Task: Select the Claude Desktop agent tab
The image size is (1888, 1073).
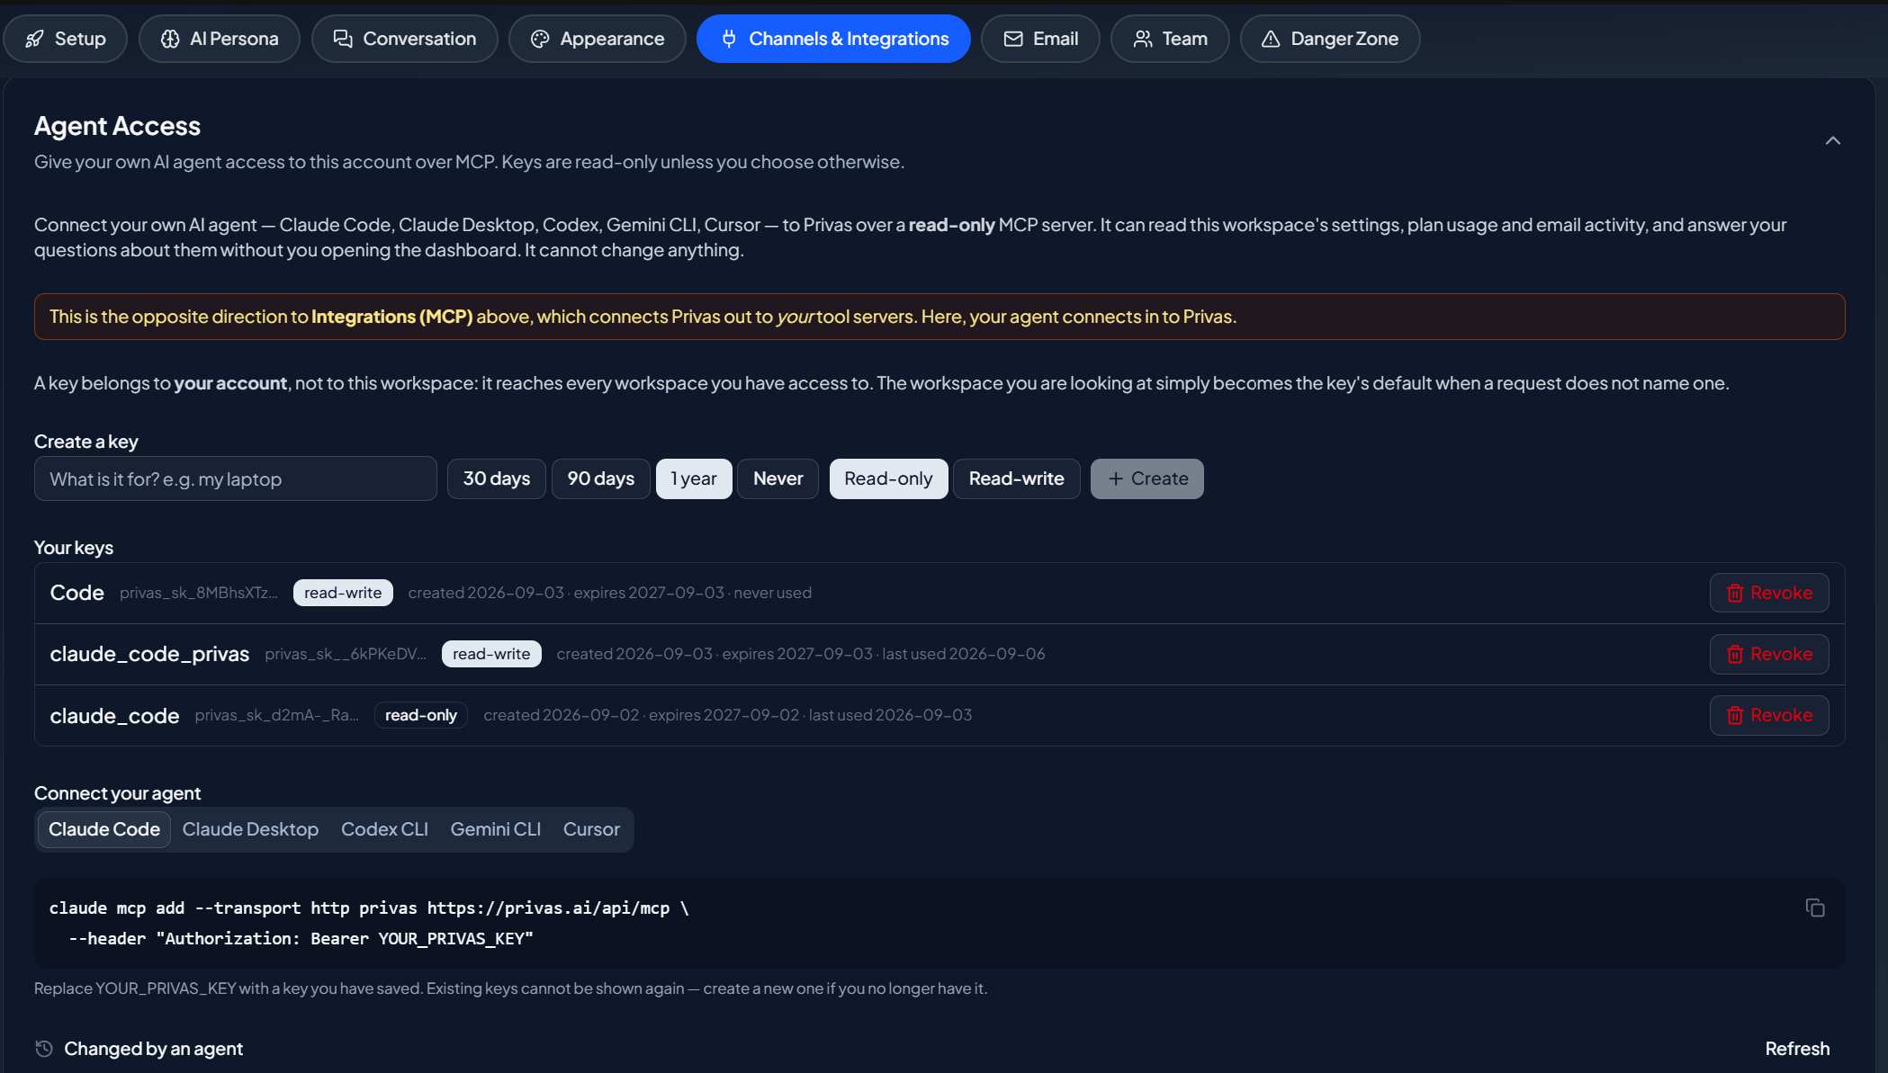Action: [x=250, y=829]
